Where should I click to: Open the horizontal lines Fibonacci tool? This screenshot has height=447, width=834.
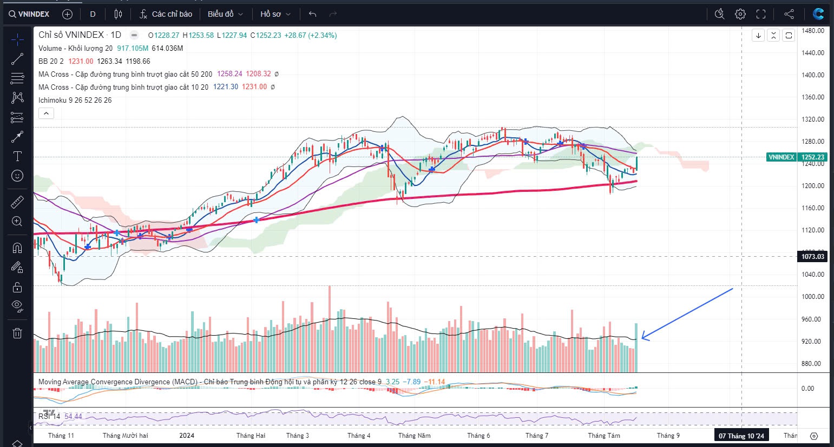tap(17, 78)
